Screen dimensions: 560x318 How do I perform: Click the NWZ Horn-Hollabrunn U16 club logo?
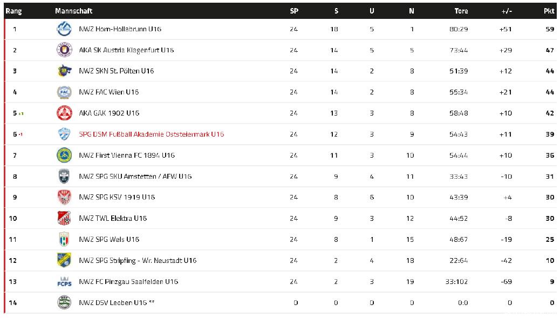[x=64, y=29]
